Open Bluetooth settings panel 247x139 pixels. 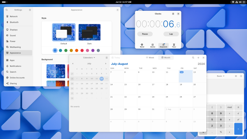(19, 22)
